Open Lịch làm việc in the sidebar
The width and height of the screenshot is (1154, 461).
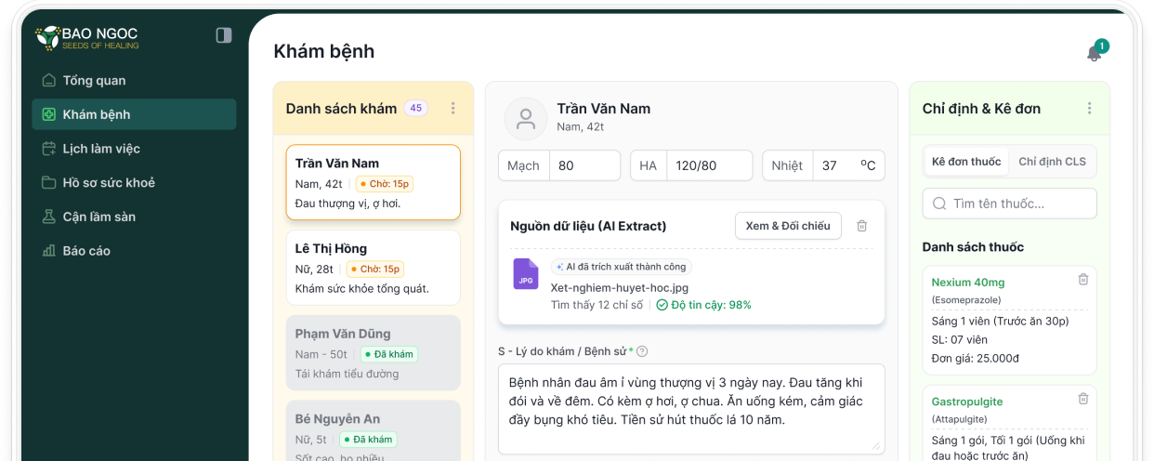tap(134, 149)
